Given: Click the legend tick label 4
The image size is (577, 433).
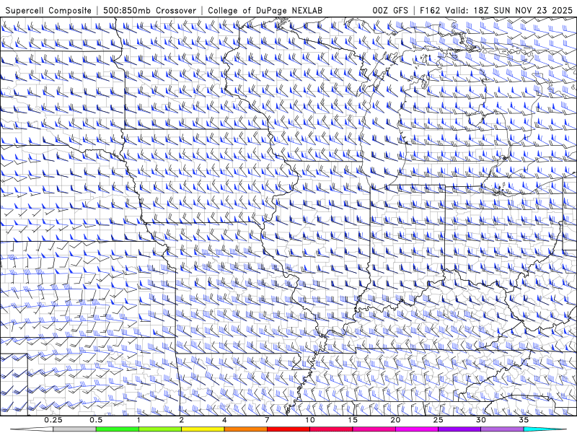Looking at the screenshot, I should [x=224, y=420].
